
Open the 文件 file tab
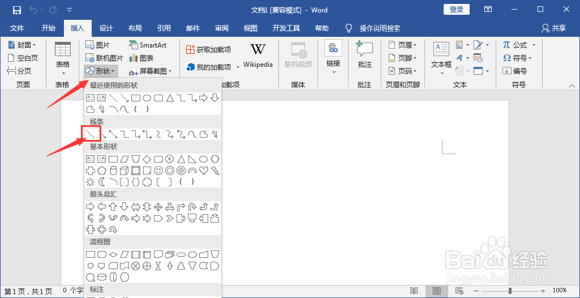17,28
